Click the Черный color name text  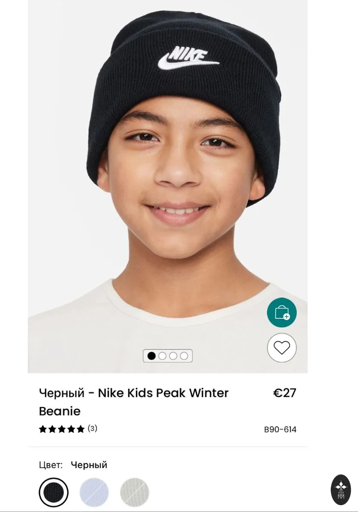click(x=89, y=465)
